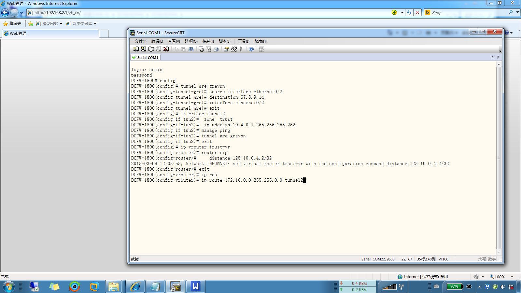Open the address bar dropdown arrow
Viewport: 521px width, 293px height.
402,12
